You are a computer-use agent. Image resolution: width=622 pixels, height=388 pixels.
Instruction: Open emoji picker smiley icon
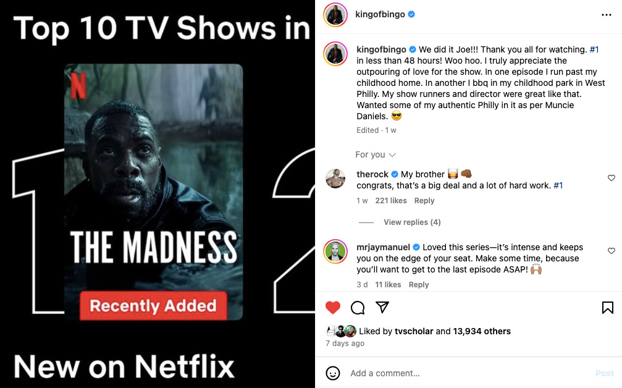click(333, 373)
